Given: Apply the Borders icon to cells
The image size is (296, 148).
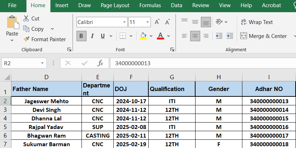Looking at the screenshot, I should (x=123, y=36).
